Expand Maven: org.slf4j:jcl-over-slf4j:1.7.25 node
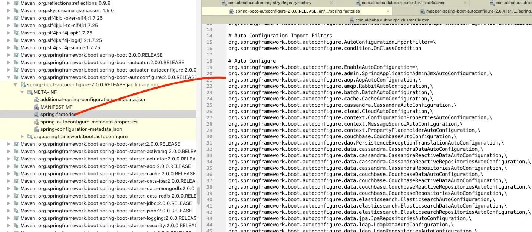 [9, 18]
